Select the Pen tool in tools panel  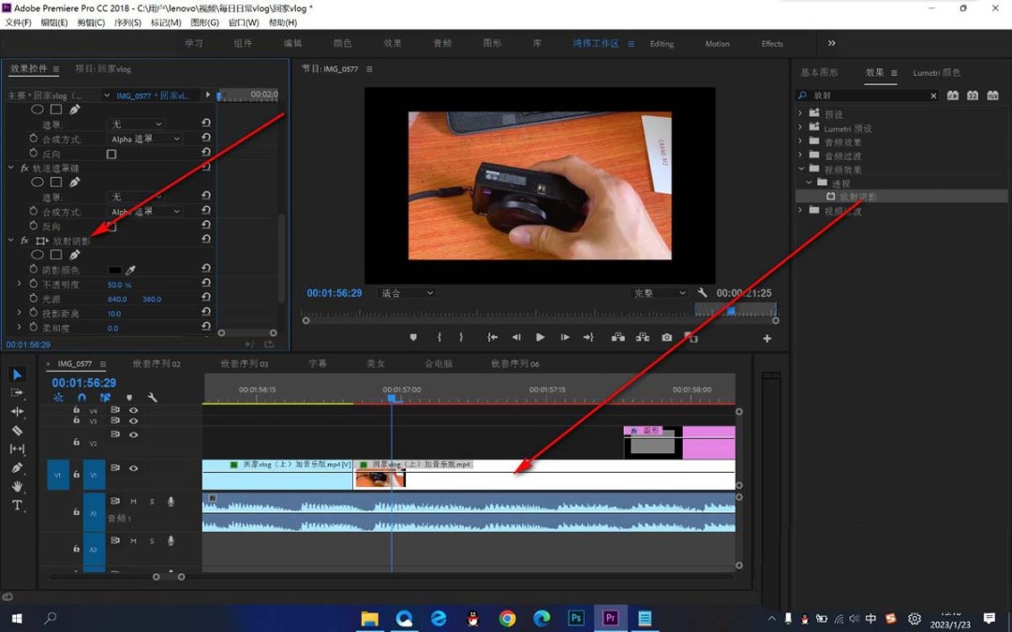click(18, 467)
